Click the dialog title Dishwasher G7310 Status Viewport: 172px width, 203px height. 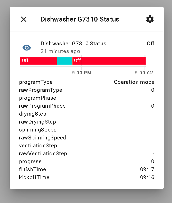[80, 19]
